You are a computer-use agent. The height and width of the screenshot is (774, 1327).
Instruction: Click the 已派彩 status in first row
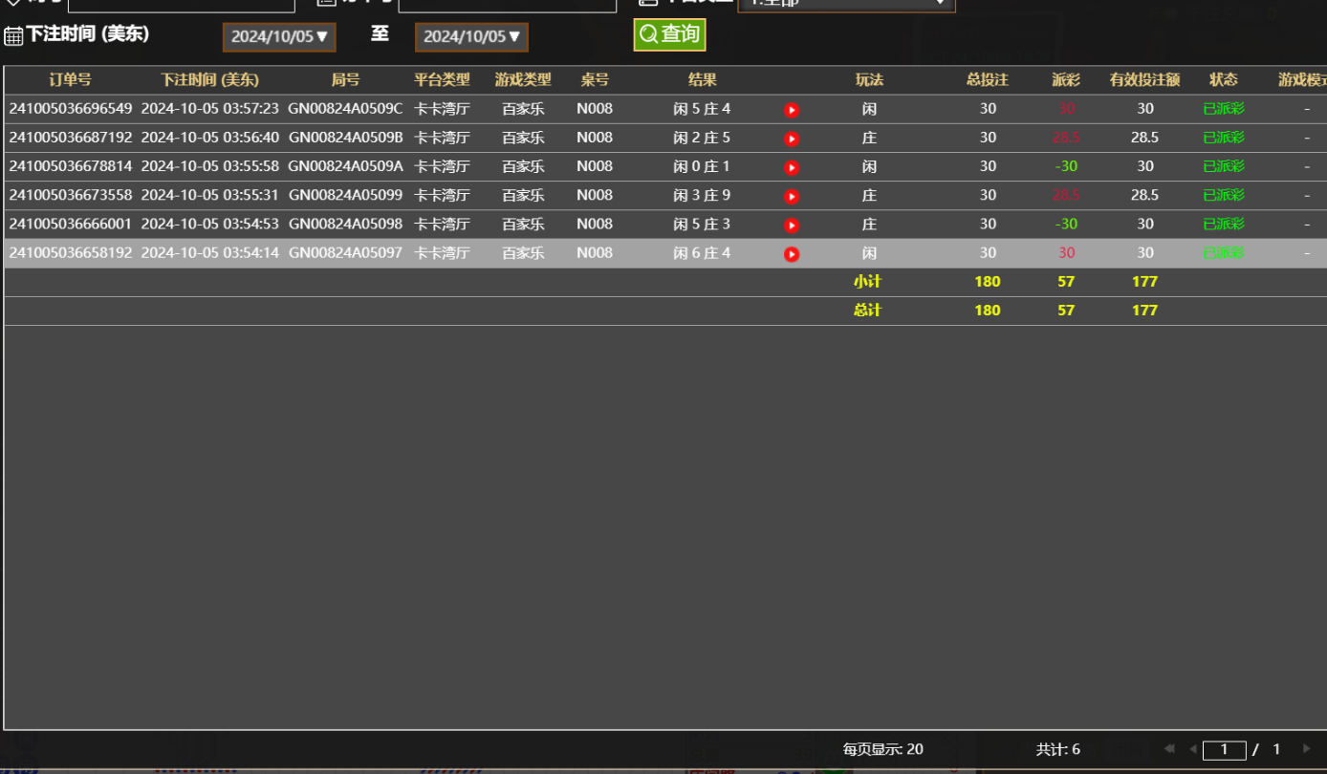(x=1223, y=109)
